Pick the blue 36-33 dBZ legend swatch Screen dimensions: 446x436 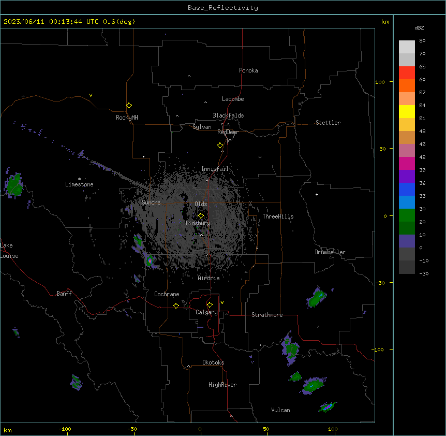click(x=407, y=189)
